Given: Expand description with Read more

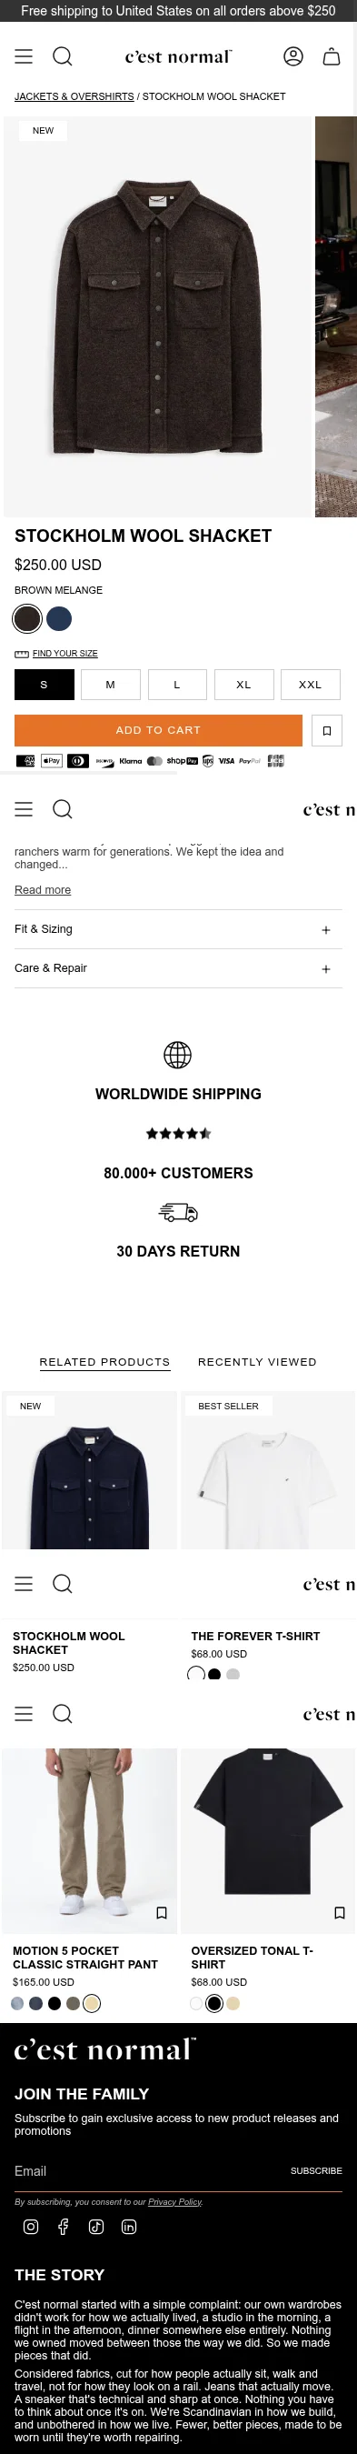Looking at the screenshot, I should (43, 889).
